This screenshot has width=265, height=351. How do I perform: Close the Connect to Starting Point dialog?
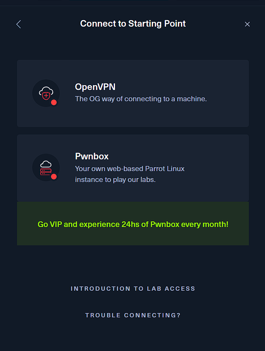[x=247, y=24]
